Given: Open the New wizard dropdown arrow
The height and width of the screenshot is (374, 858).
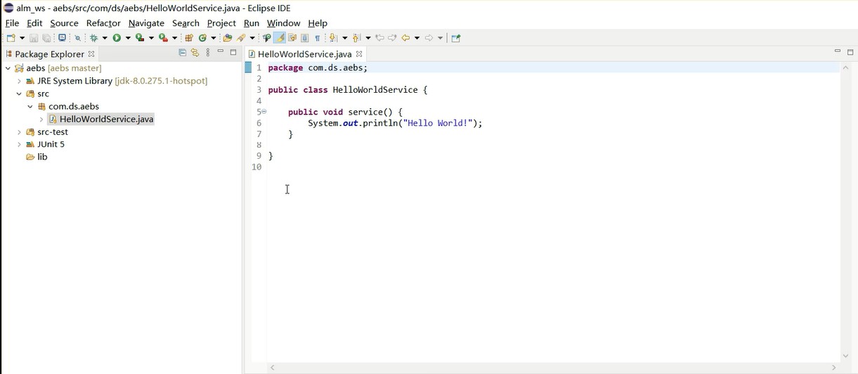Looking at the screenshot, I should click(x=22, y=38).
